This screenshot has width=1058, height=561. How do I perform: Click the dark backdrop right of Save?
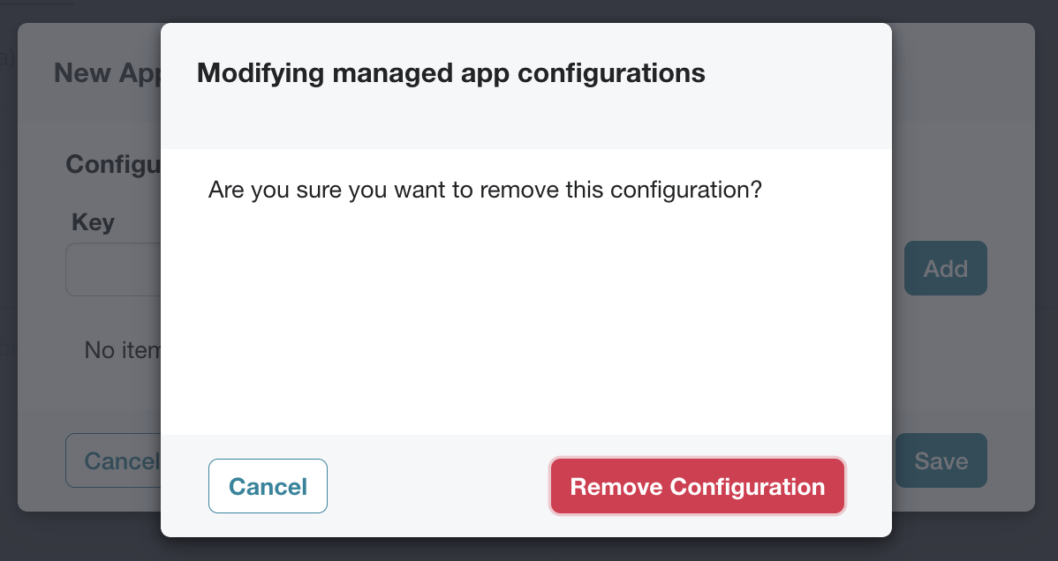1047,460
